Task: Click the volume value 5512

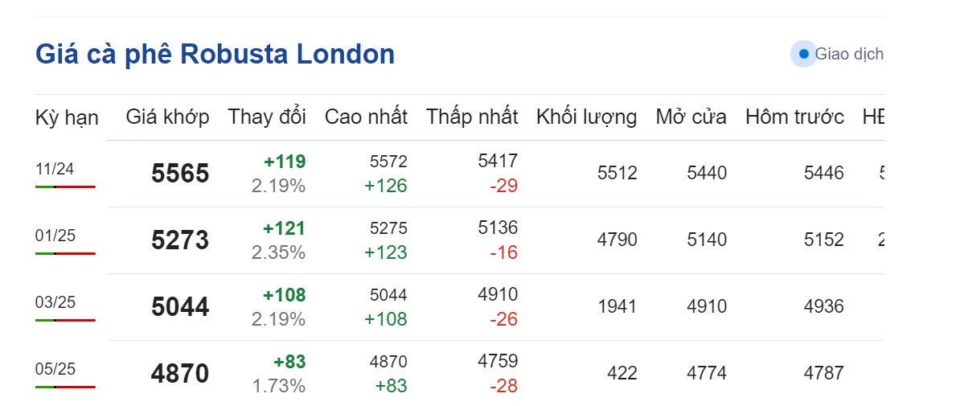Action: 617,173
